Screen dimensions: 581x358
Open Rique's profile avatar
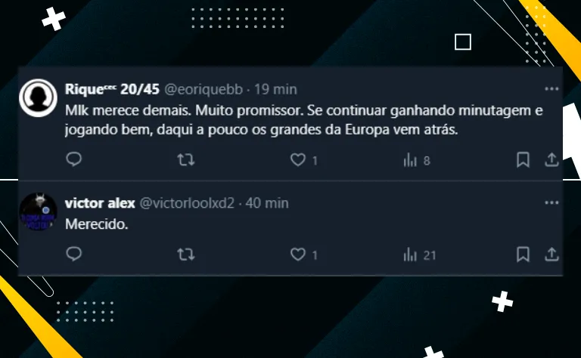coord(38,98)
